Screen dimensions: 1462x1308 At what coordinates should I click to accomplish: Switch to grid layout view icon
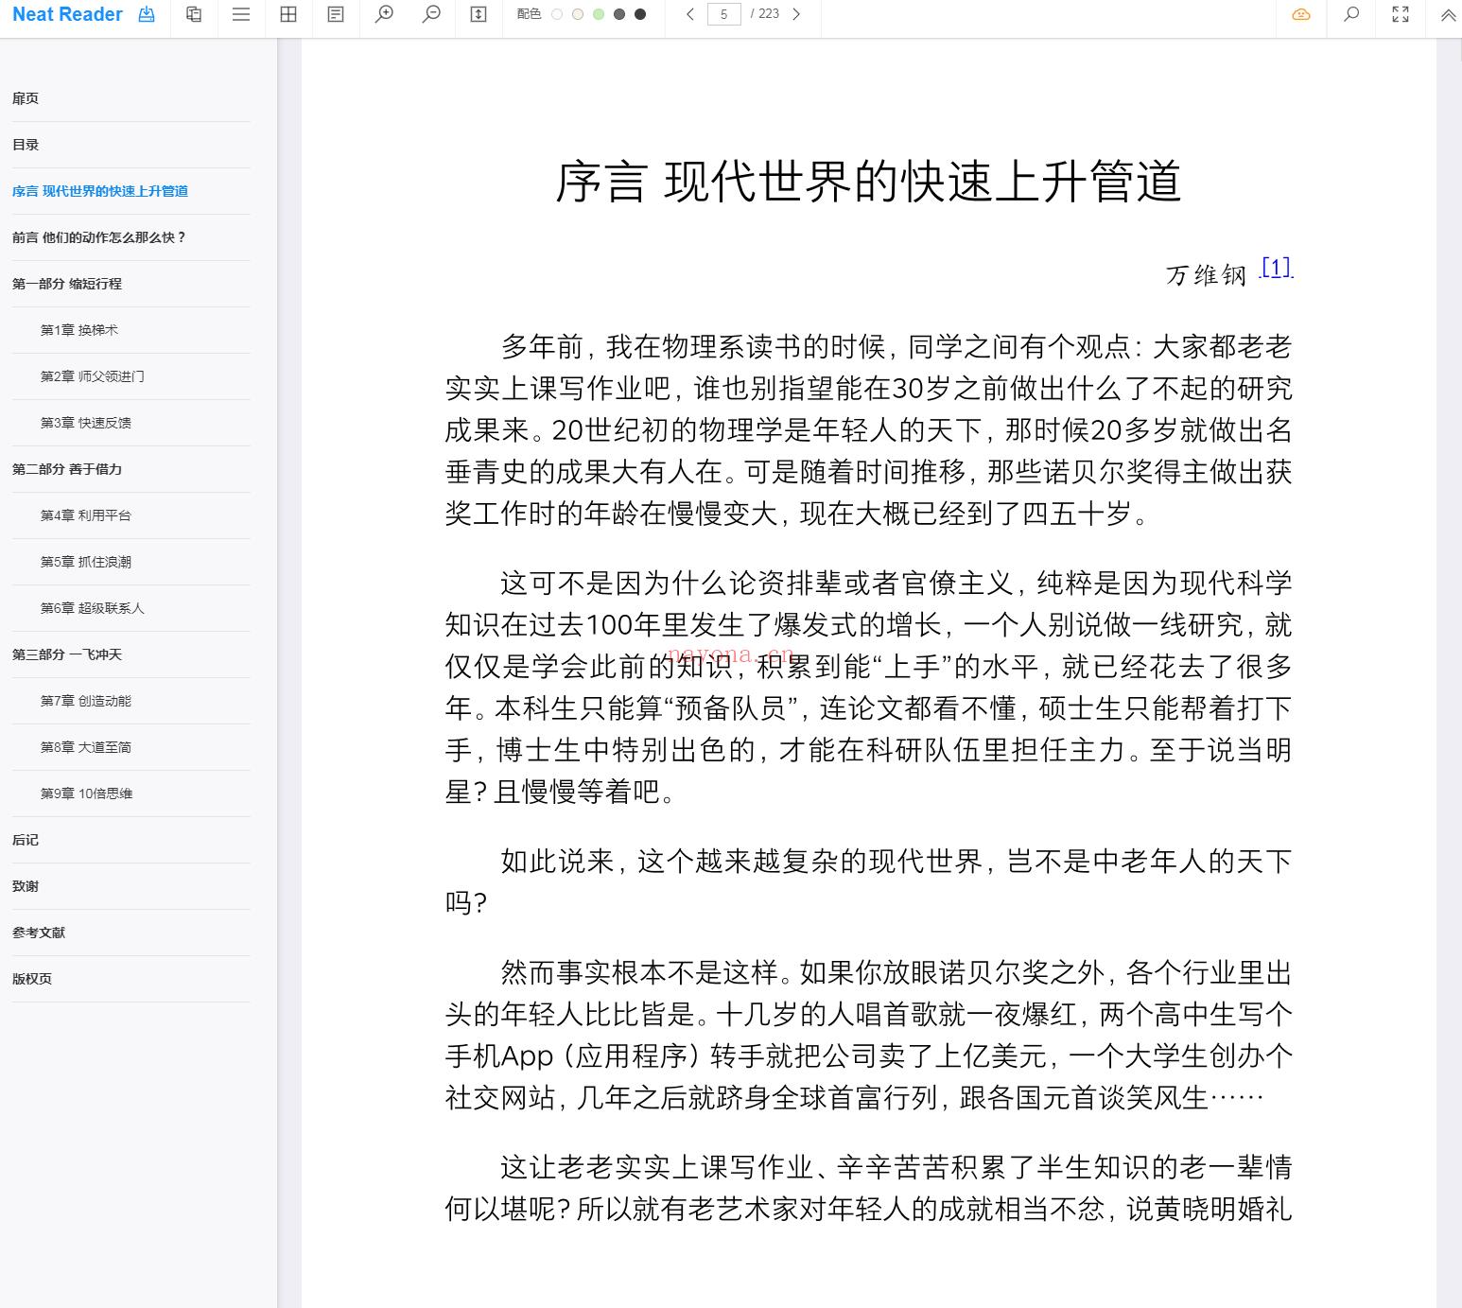coord(288,14)
